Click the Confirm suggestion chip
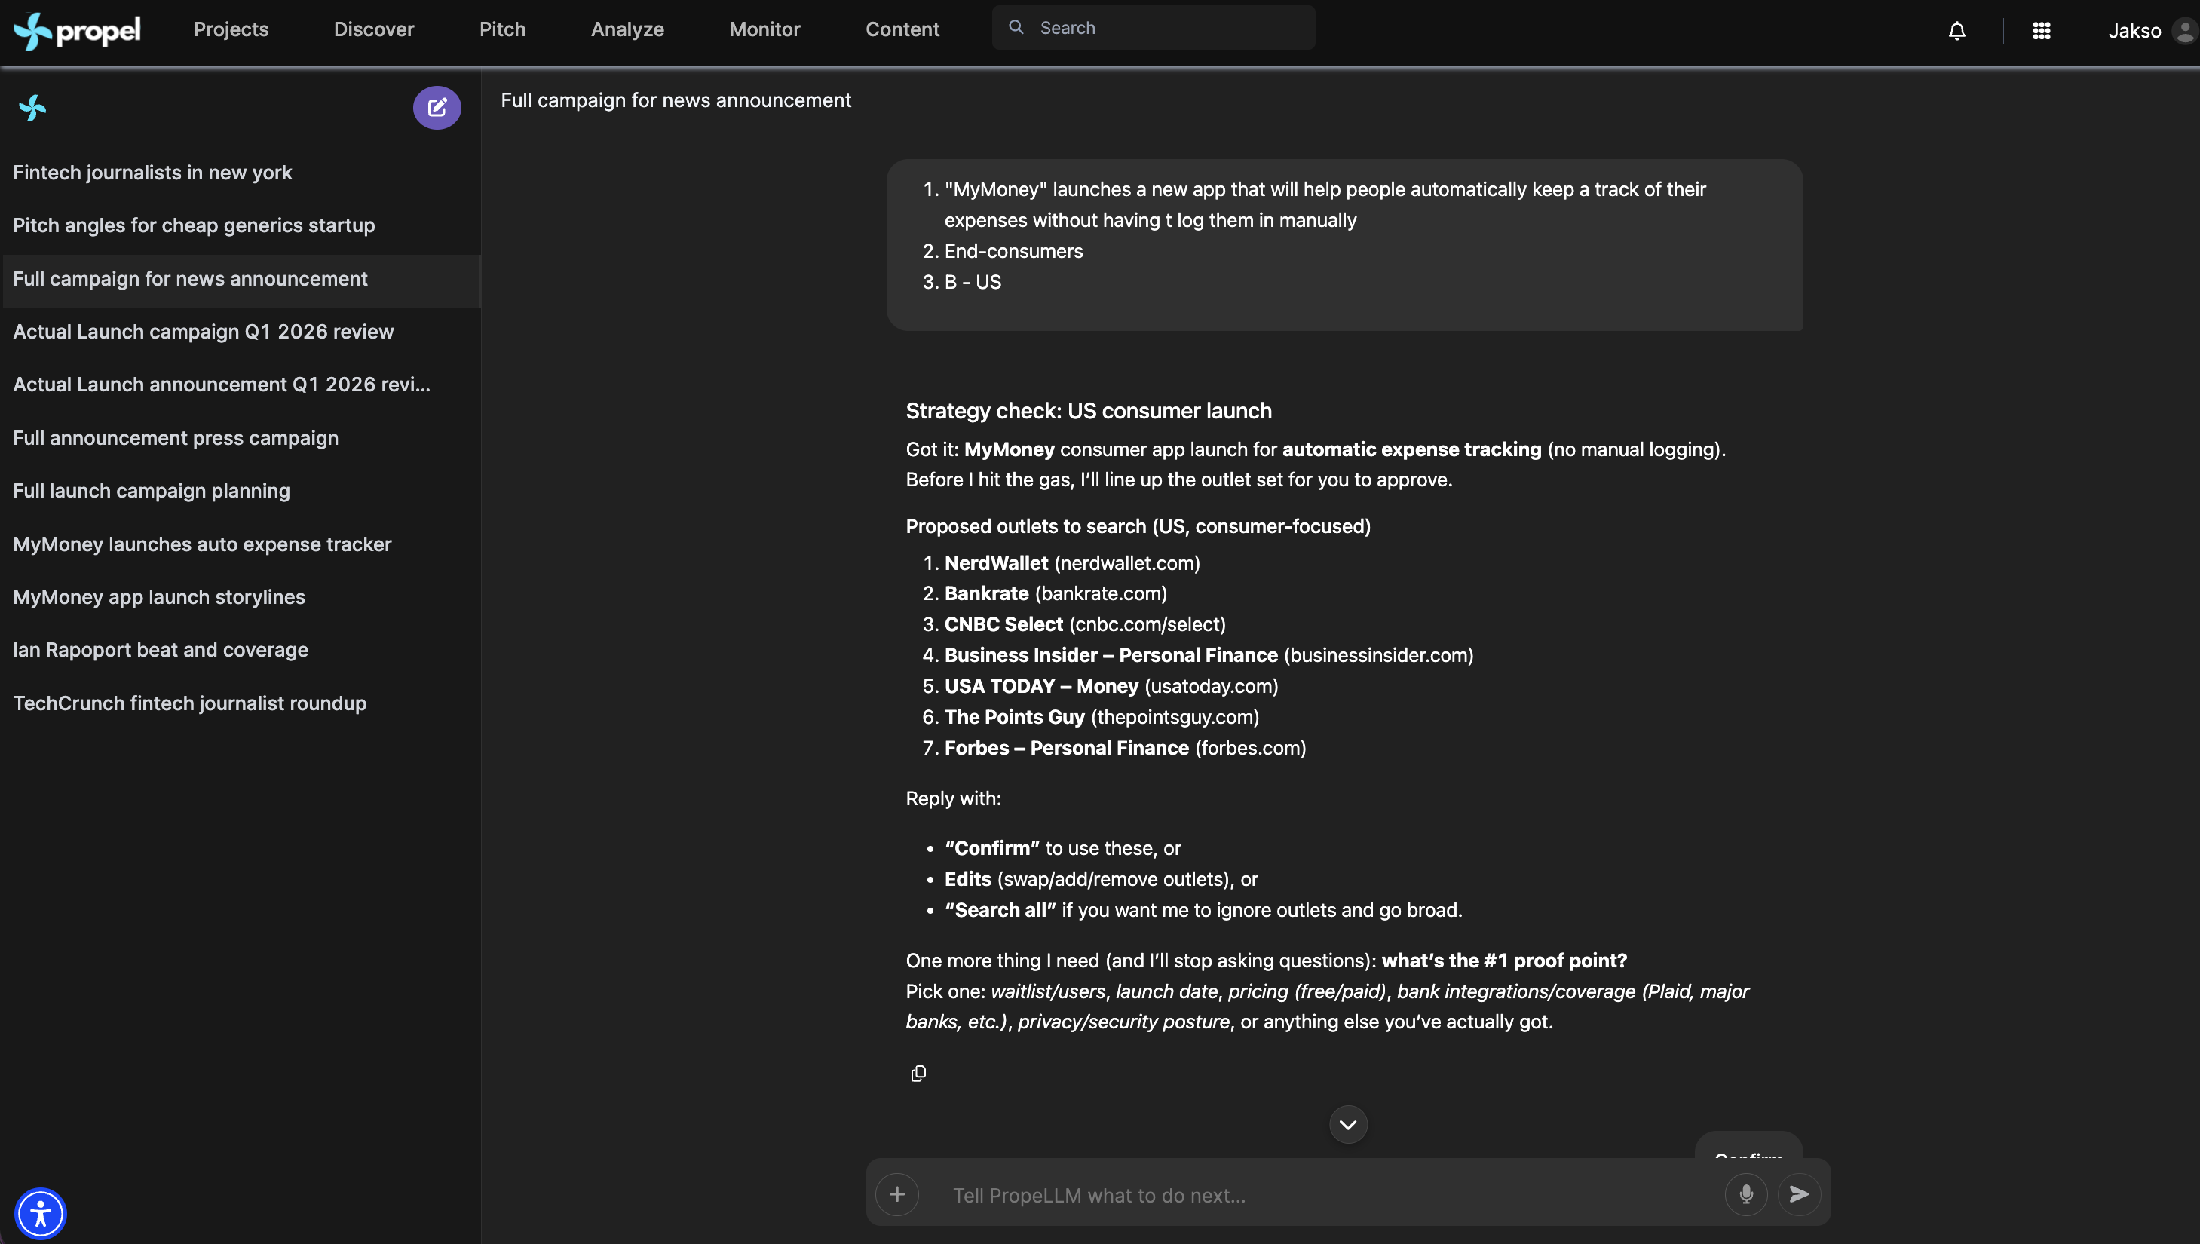This screenshot has height=1244, width=2200. click(x=1748, y=1148)
